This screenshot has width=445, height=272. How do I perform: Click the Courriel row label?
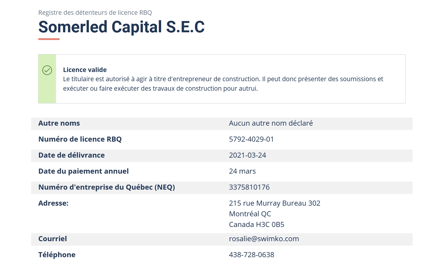click(53, 239)
